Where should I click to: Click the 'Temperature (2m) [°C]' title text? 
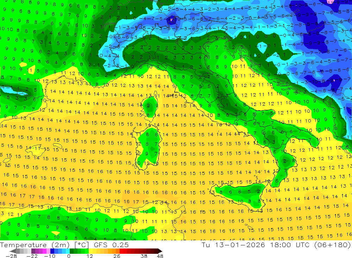[44, 245]
